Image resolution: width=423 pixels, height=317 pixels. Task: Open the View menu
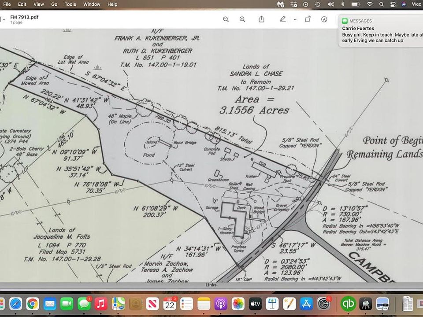pos(39,4)
